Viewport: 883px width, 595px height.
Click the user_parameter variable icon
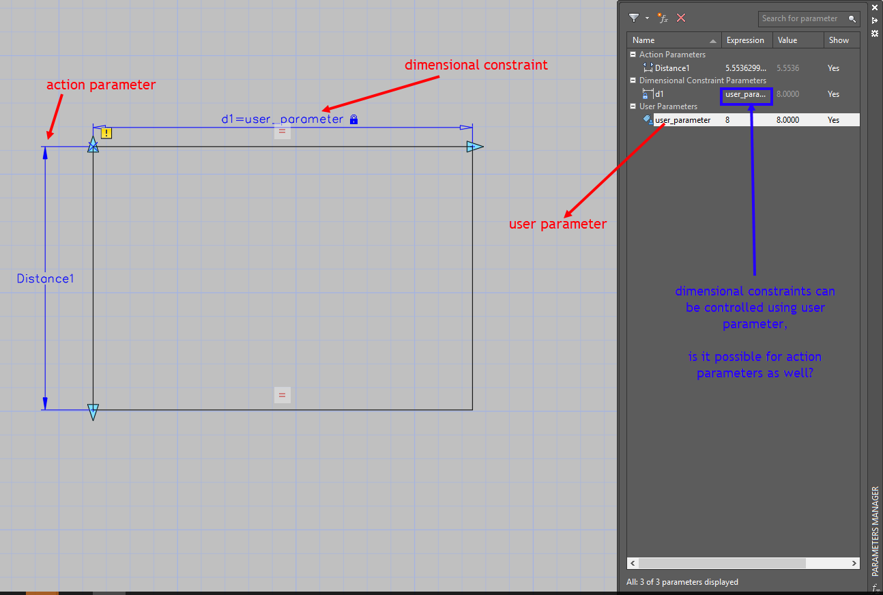(x=648, y=119)
